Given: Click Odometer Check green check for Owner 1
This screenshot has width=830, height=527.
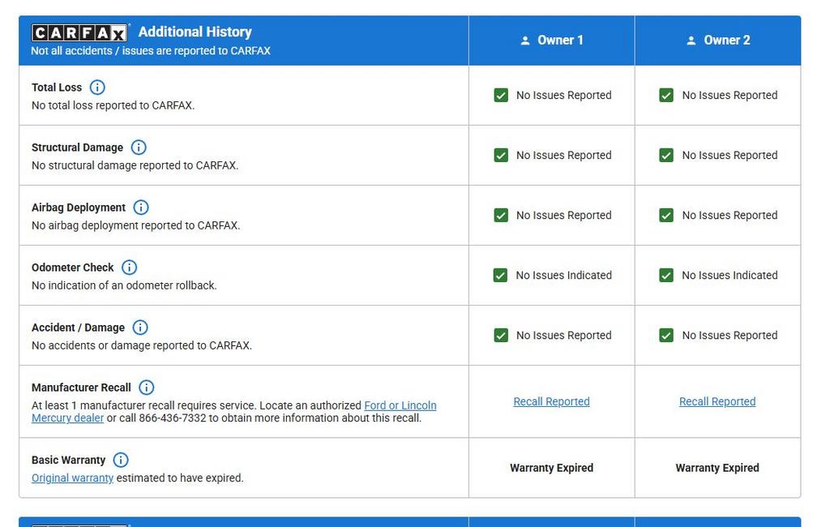Looking at the screenshot, I should 500,276.
